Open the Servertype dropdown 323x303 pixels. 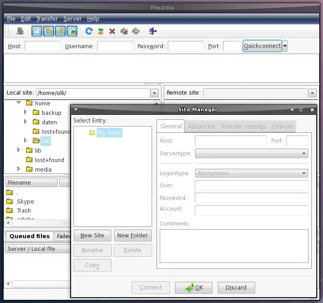251,154
